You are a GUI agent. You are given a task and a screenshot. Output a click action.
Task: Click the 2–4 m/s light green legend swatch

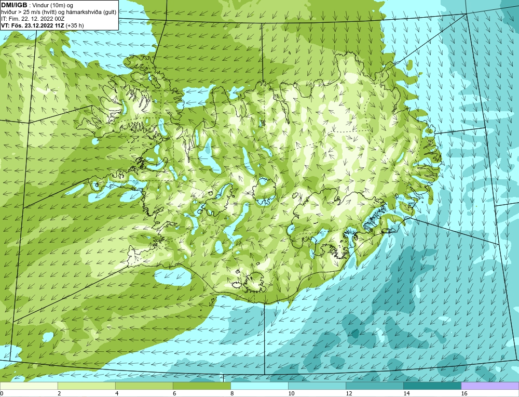[x=86, y=386]
